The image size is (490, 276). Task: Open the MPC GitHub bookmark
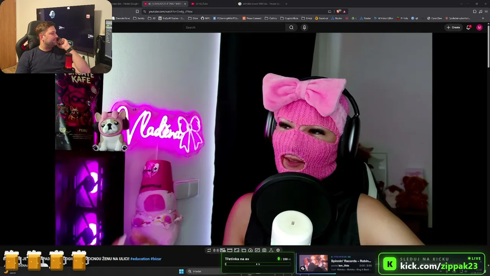206,18
